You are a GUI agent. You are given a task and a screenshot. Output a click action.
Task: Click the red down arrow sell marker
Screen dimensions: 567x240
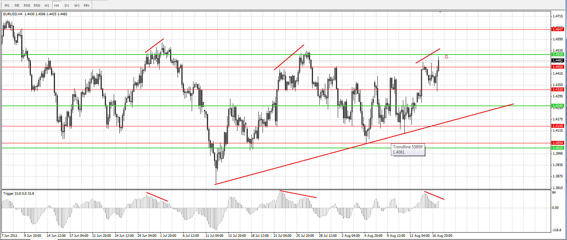coord(447,57)
